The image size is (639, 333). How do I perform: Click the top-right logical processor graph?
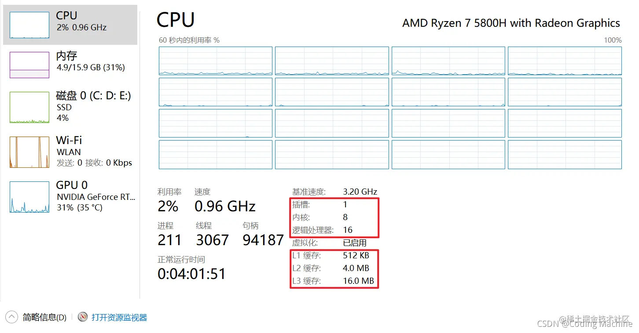565,61
